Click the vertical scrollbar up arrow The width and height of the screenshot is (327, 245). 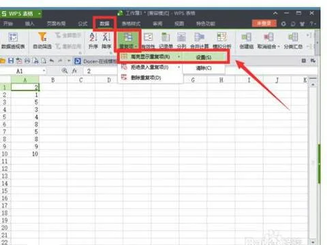pyautogui.click(x=313, y=84)
